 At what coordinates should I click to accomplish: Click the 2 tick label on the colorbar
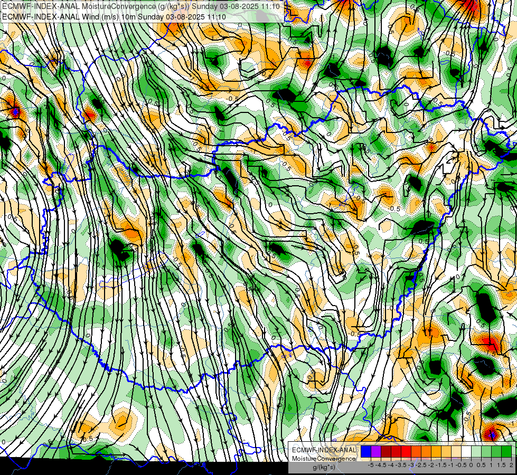tap(511, 465)
